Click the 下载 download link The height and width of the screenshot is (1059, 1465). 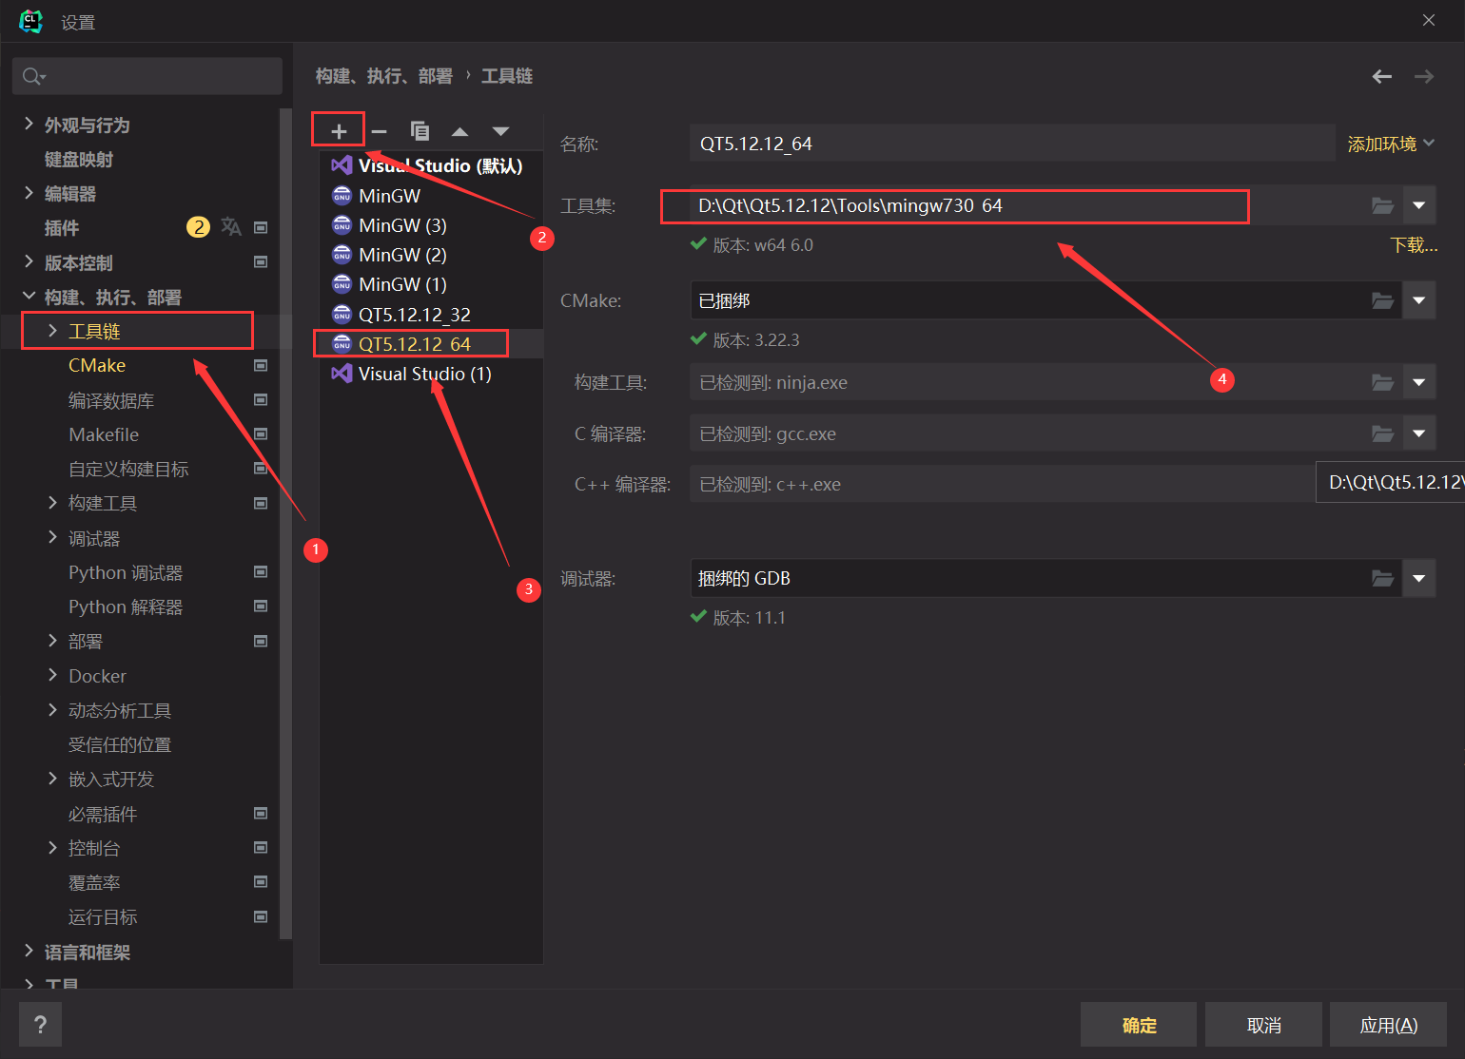point(1414,244)
